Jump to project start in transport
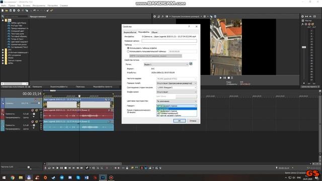Image resolution: width=322 pixels, height=181 pixels. 69,168
